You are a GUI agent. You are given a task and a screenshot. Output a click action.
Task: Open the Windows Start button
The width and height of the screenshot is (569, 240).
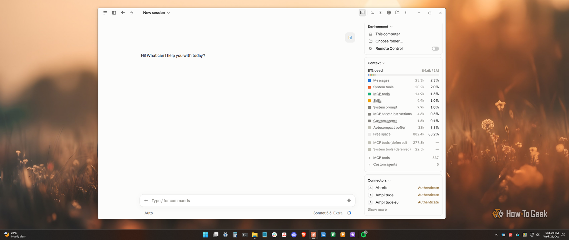tap(206, 235)
